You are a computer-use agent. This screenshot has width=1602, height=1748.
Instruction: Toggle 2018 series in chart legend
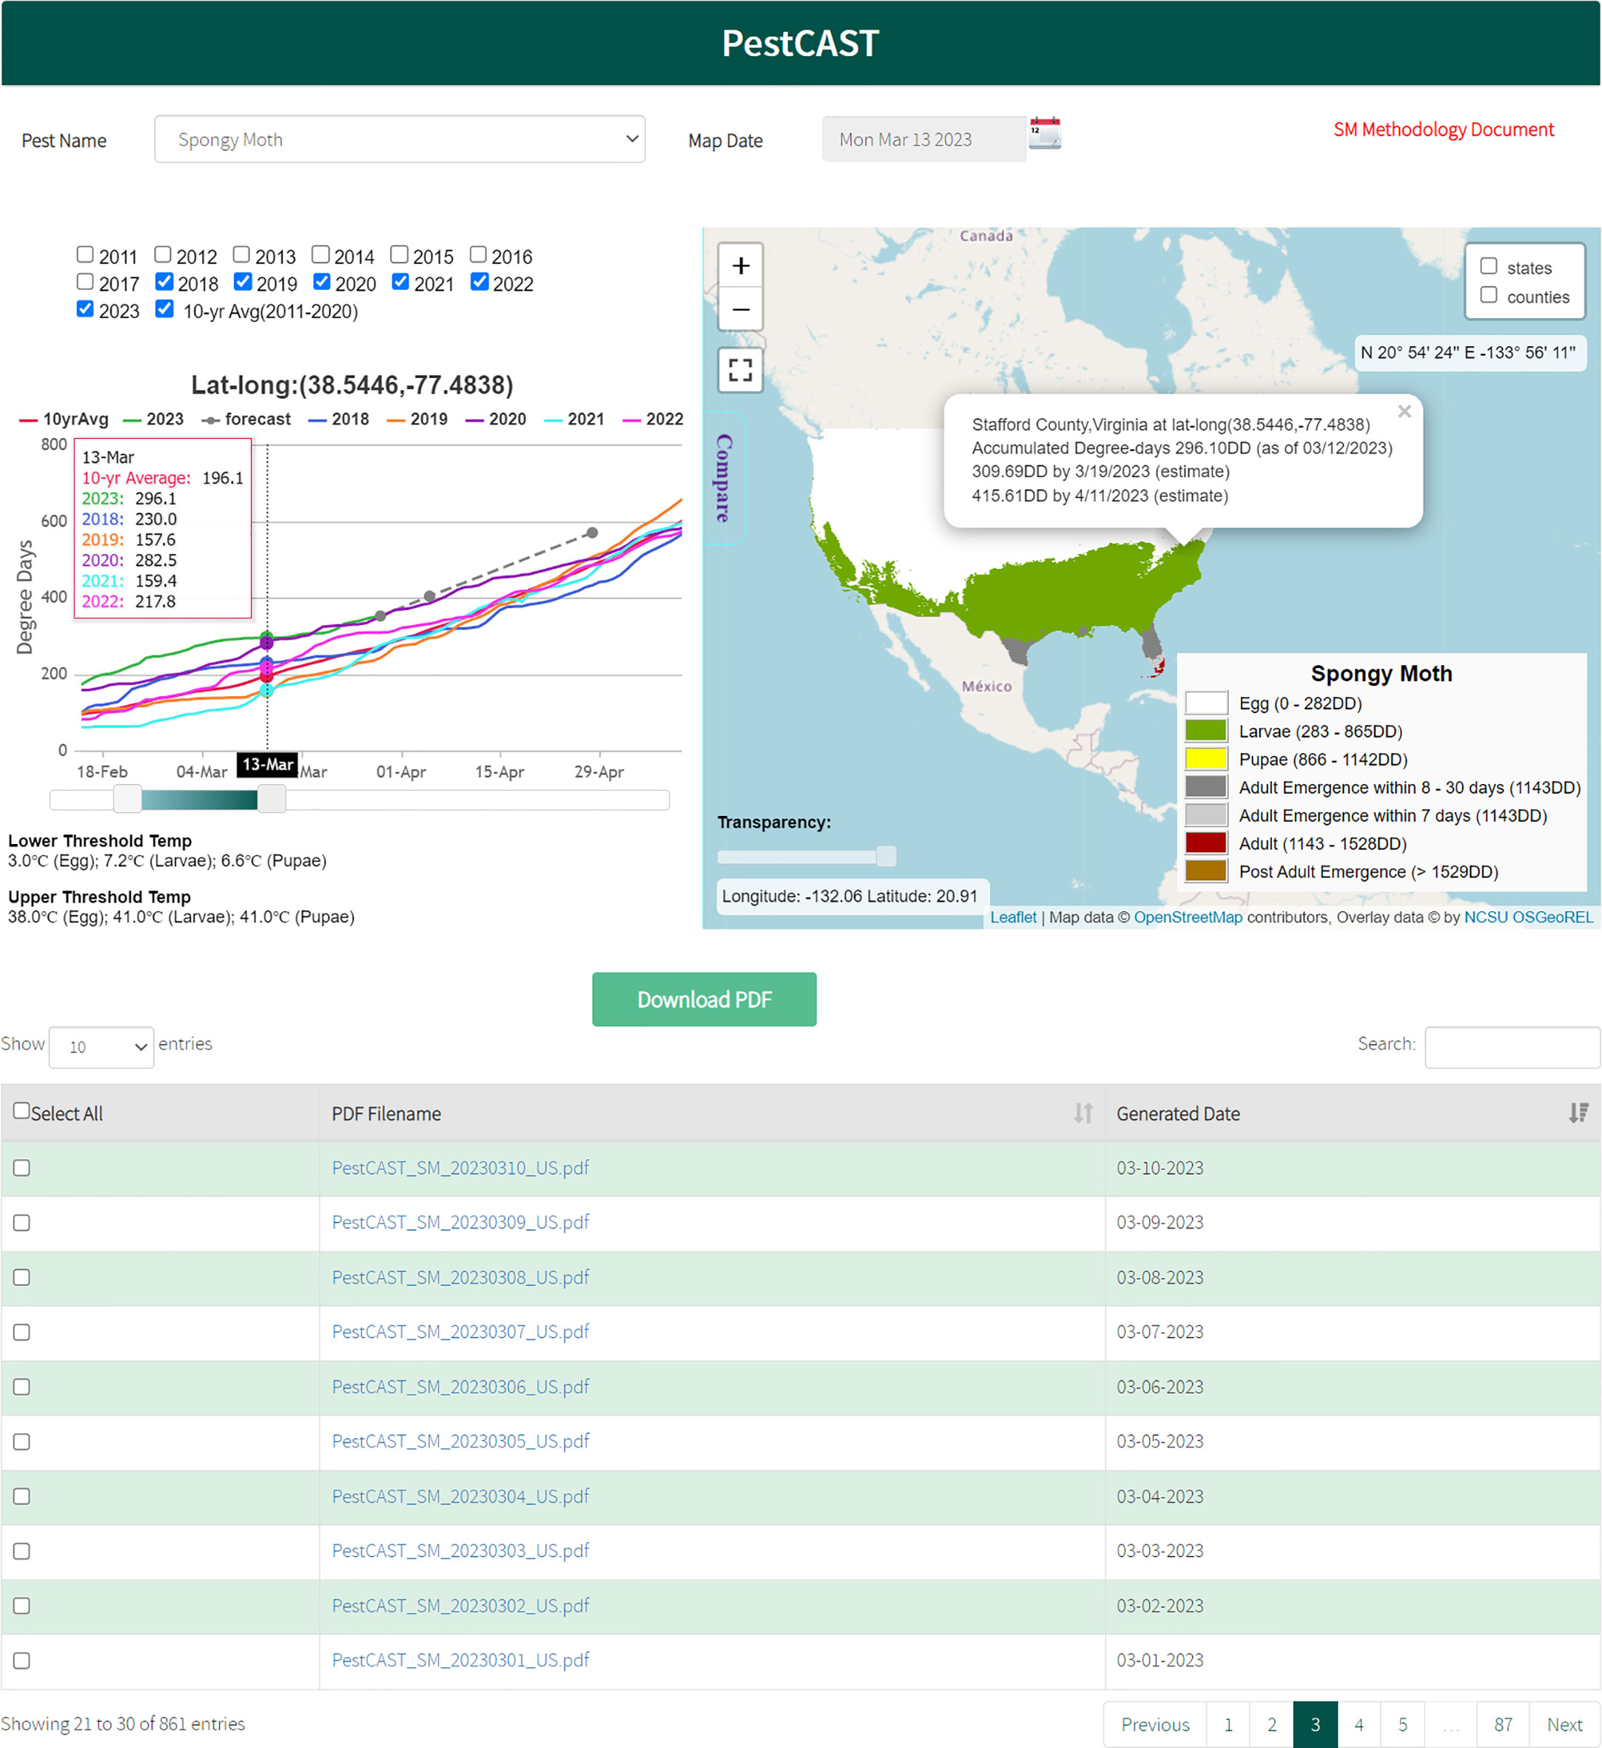[339, 419]
